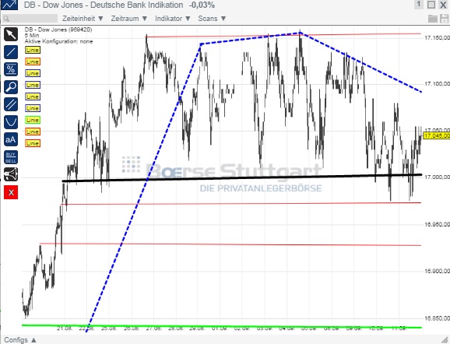Select the second Linie label with red border

(x=33, y=61)
